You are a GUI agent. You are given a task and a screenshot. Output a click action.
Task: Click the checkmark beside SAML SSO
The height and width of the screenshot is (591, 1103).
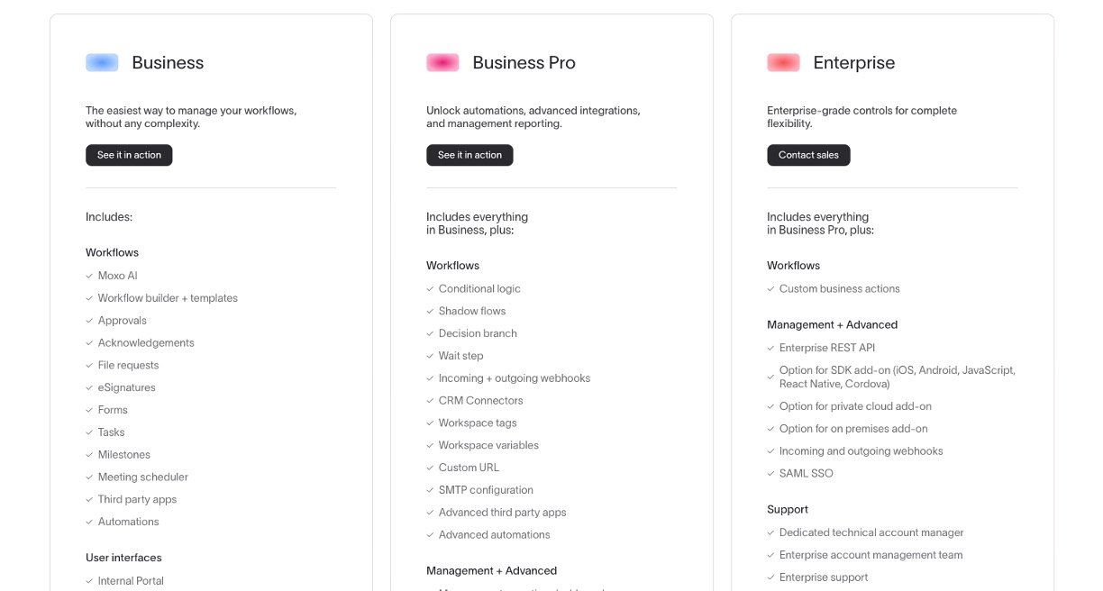[x=770, y=474]
